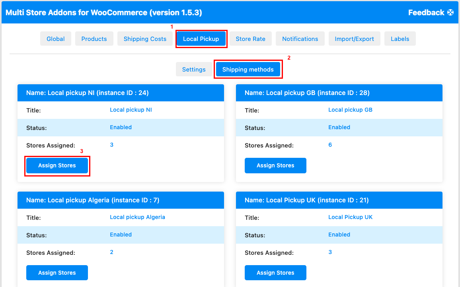Click stores assigned count 3 for UK
This screenshot has height=287, width=460.
pyautogui.click(x=330, y=252)
